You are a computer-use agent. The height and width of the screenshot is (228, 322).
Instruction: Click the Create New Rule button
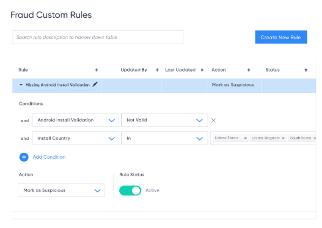tap(281, 37)
